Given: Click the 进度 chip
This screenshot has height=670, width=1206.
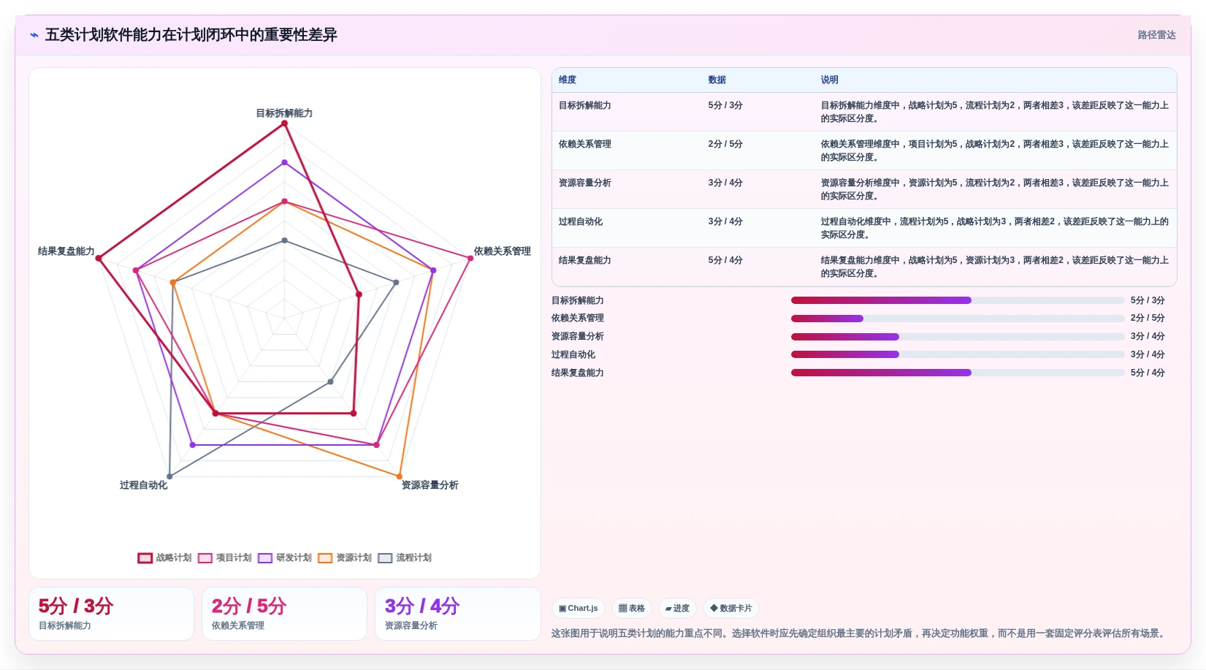Looking at the screenshot, I should pos(677,608).
